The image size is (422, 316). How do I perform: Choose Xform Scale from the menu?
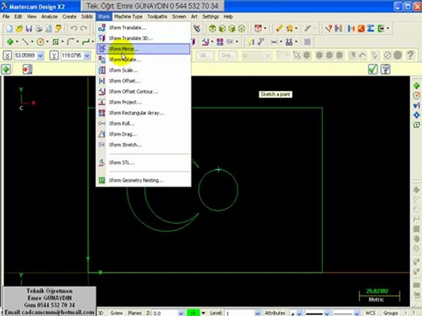tap(143, 70)
